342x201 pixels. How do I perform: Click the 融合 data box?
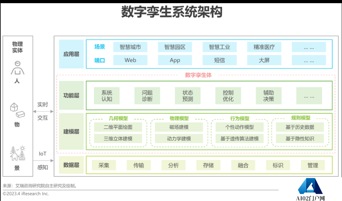(x=243, y=165)
